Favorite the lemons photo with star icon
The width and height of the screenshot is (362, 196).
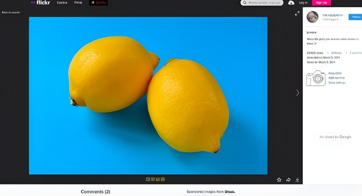pos(279,180)
